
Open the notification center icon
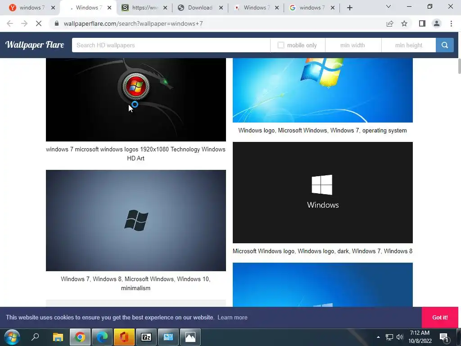pyautogui.click(x=444, y=337)
